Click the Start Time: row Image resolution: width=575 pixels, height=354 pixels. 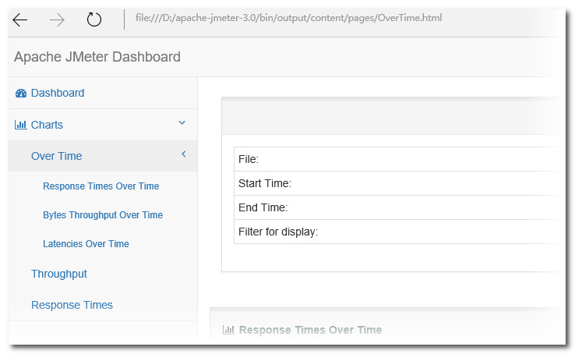tap(398, 183)
